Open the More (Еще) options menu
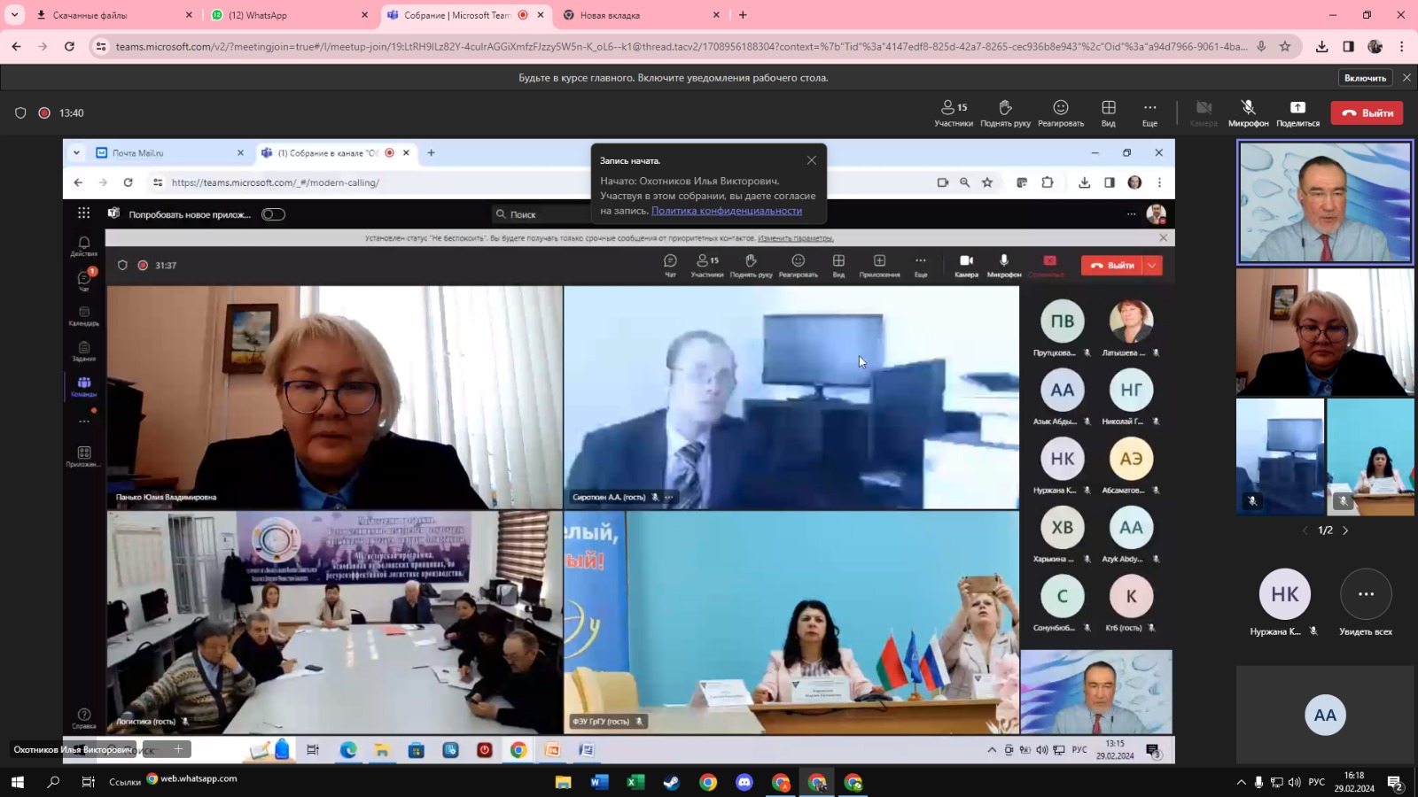 (x=1149, y=113)
